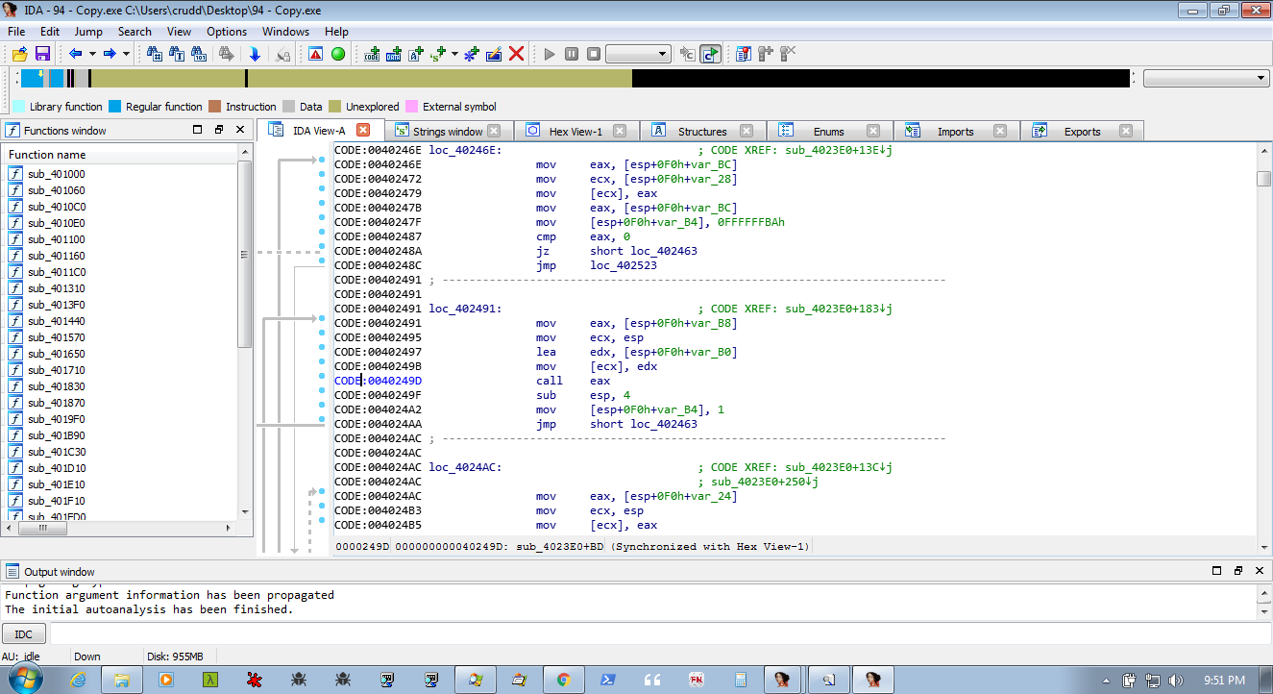Screen dimensions: 1273x694
Task: Open the dropdown right of navigation band
Action: tap(1206, 78)
